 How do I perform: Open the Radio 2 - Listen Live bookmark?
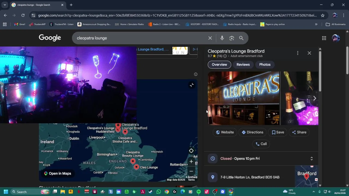(164, 24)
